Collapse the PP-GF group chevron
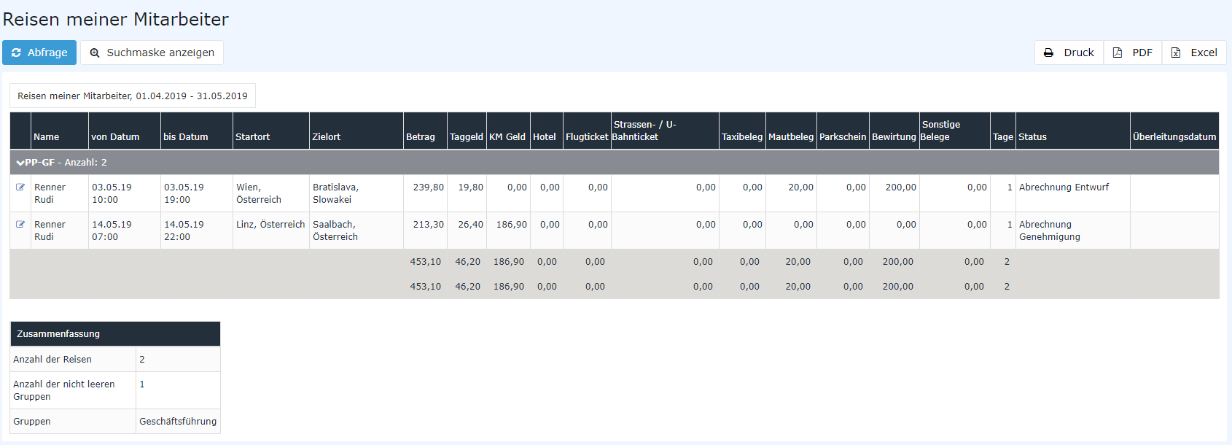Image resolution: width=1232 pixels, height=445 pixels. tap(20, 163)
